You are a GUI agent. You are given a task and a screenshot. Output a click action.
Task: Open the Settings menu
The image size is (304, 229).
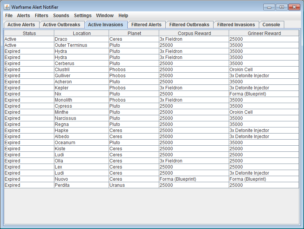pyautogui.click(x=83, y=16)
